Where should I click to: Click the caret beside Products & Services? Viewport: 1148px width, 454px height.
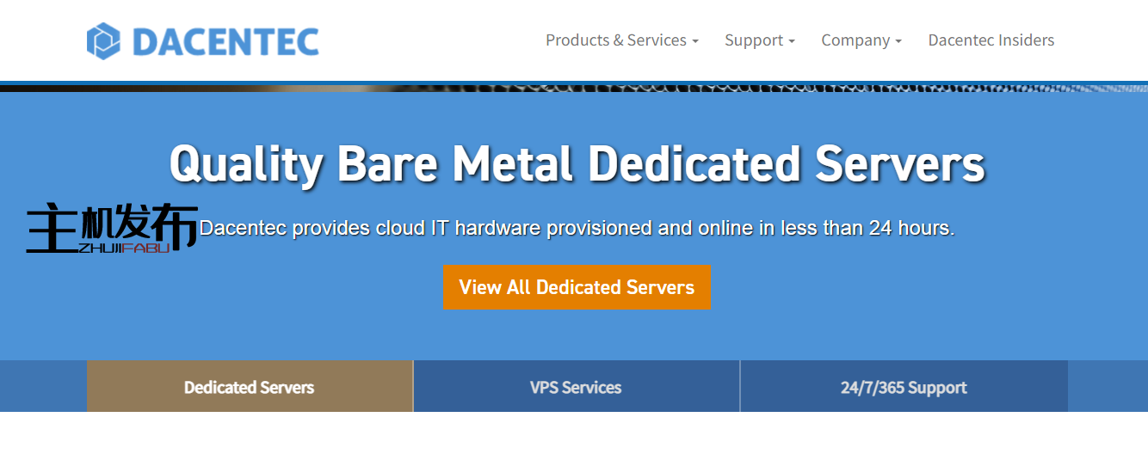click(695, 41)
